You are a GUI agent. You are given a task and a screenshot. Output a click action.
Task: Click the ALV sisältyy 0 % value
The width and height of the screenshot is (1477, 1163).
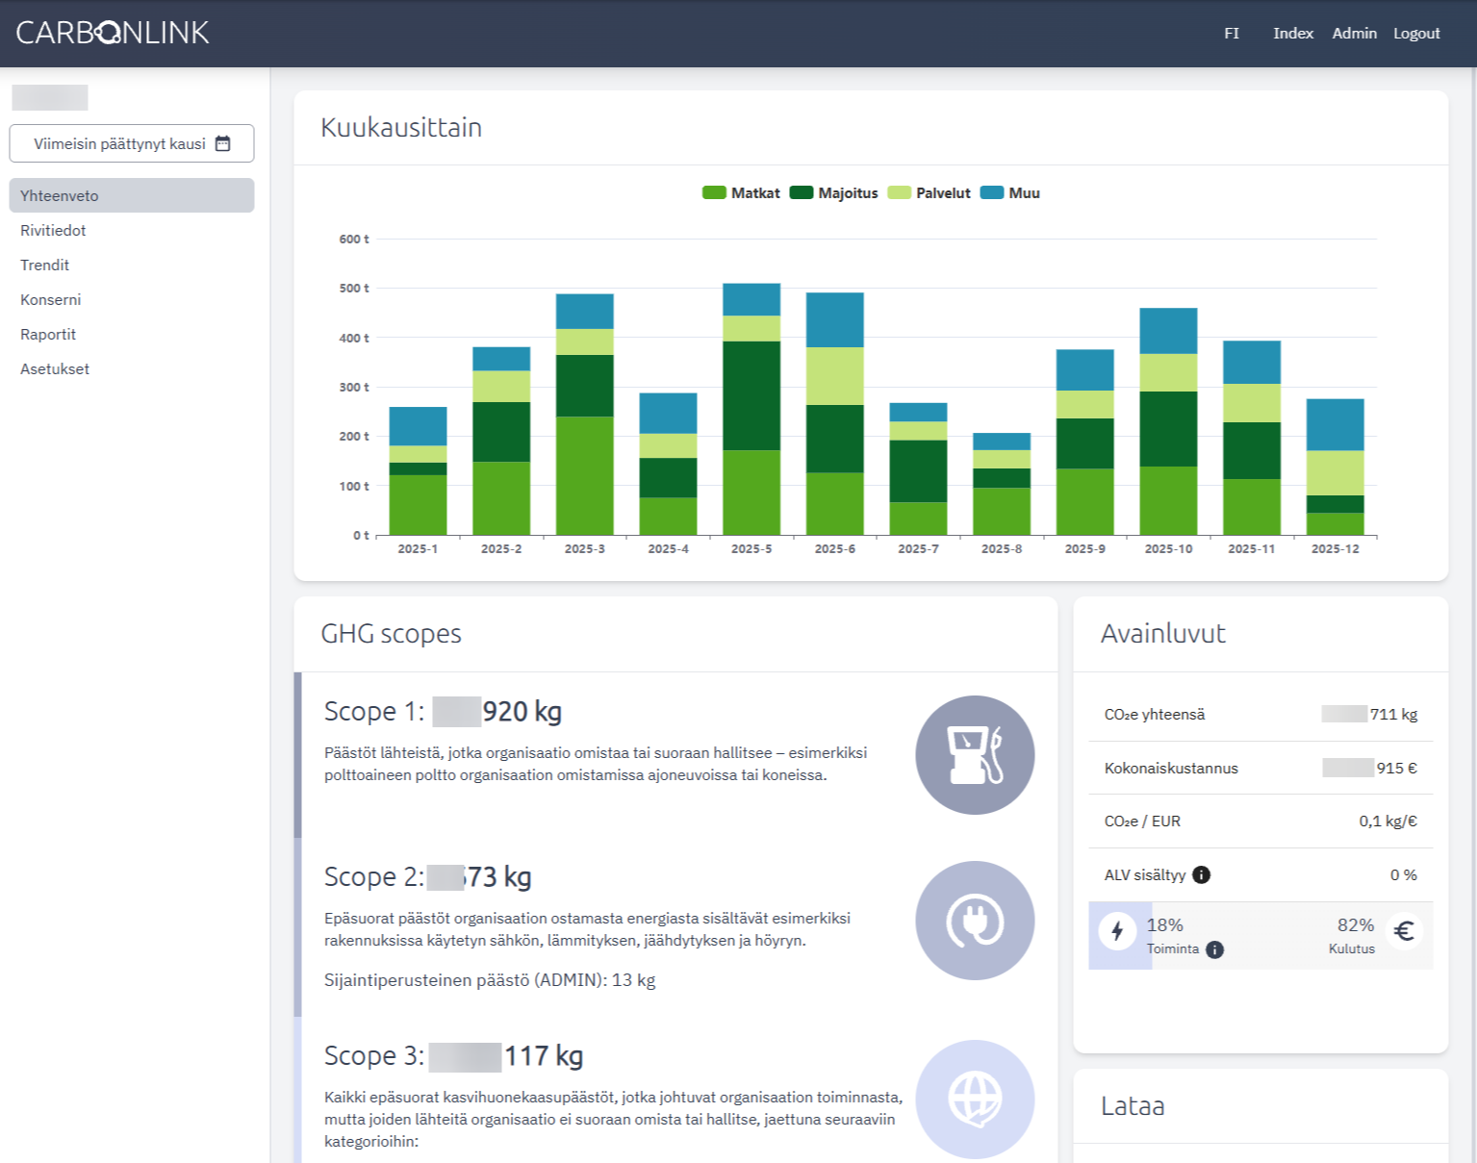1403,875
